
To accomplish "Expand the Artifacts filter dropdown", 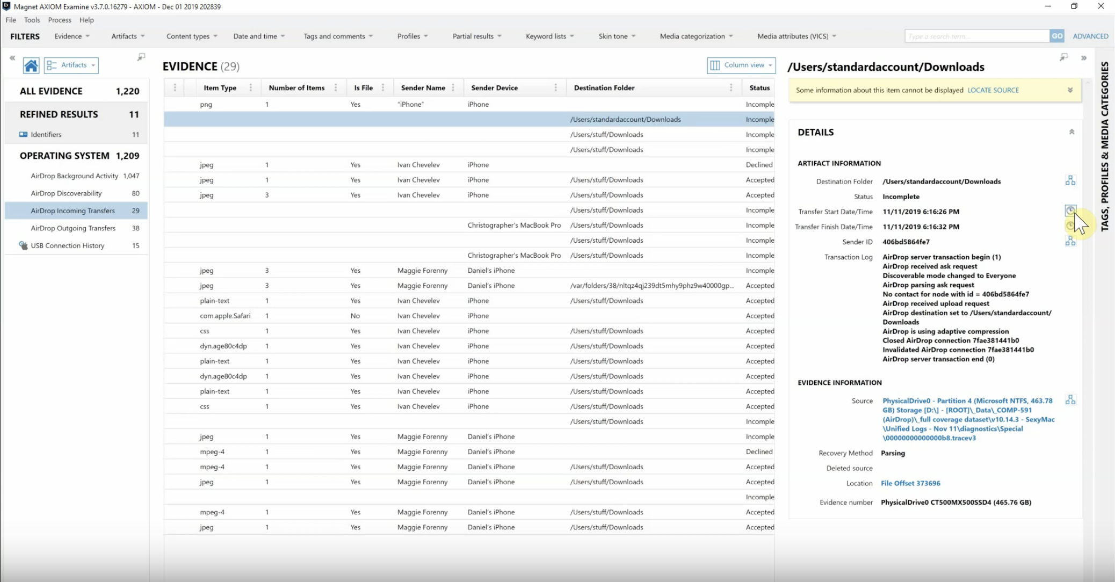I will (x=128, y=36).
